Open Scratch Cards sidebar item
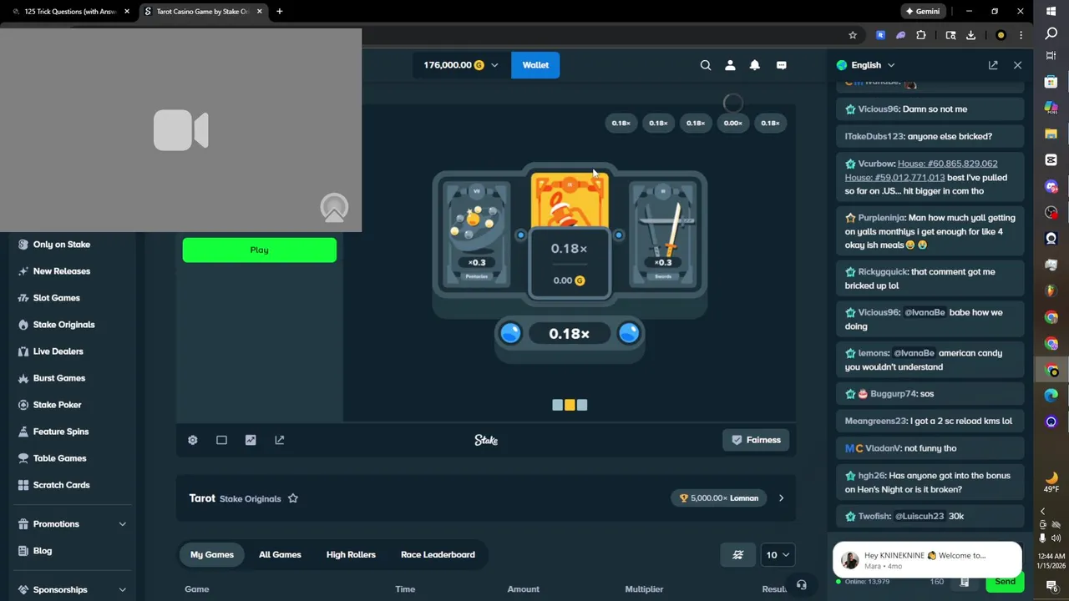 pos(61,485)
